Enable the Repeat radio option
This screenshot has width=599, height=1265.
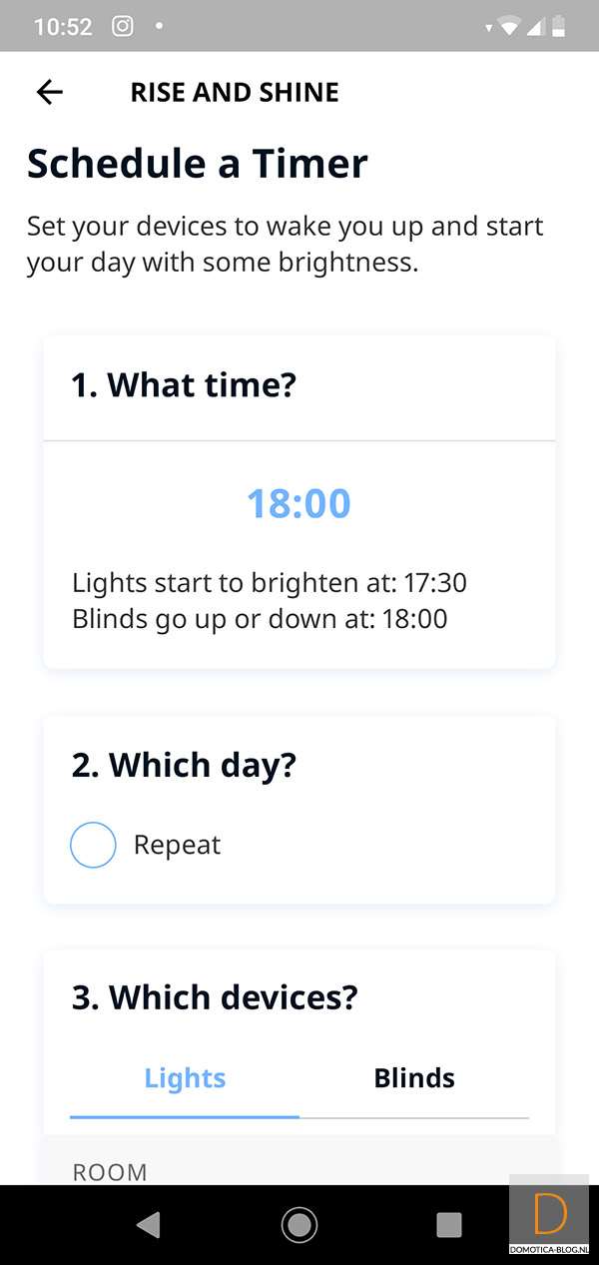[93, 845]
